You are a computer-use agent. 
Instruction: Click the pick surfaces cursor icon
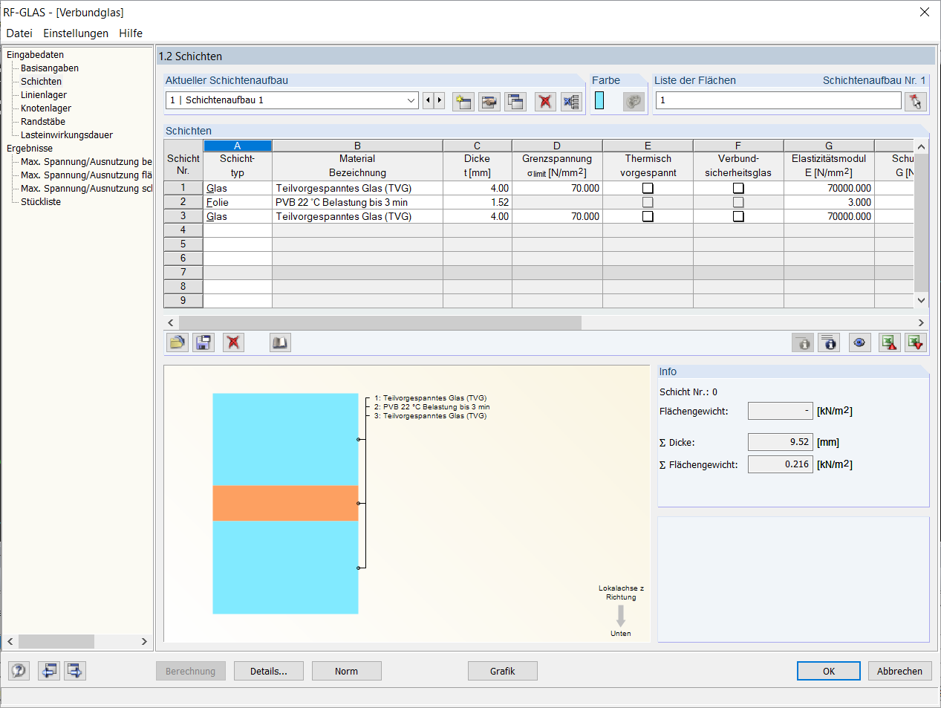916,101
